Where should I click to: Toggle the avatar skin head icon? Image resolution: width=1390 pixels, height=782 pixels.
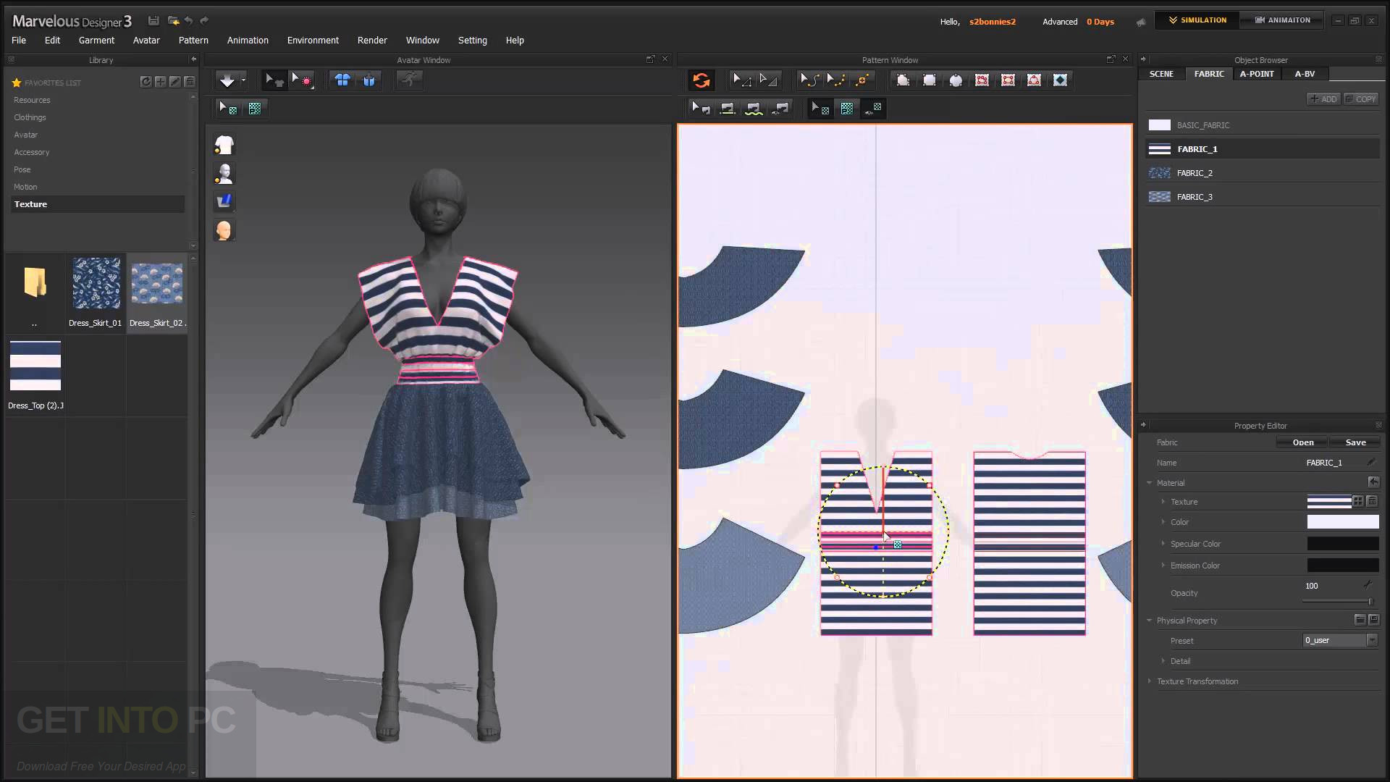(x=224, y=231)
